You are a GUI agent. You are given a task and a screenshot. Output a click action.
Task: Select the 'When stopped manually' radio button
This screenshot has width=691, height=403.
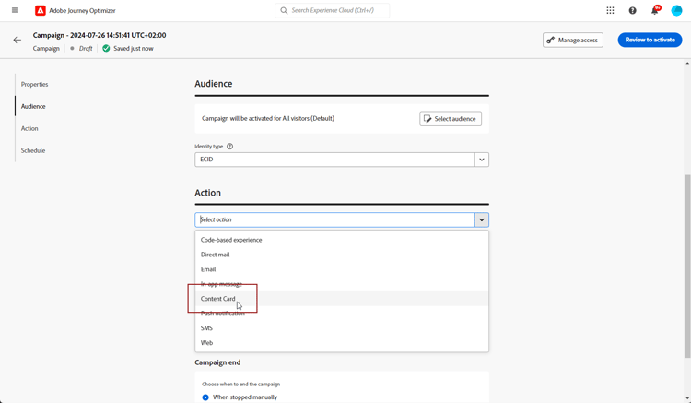pos(205,397)
